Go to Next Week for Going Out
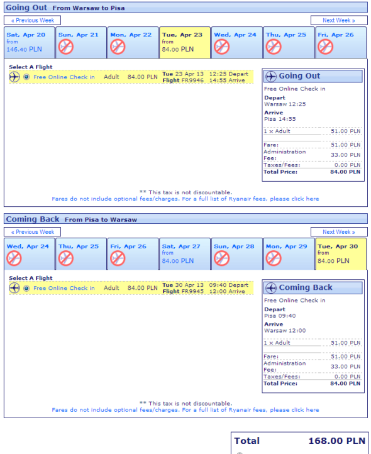The image size is (371, 454). tap(339, 20)
